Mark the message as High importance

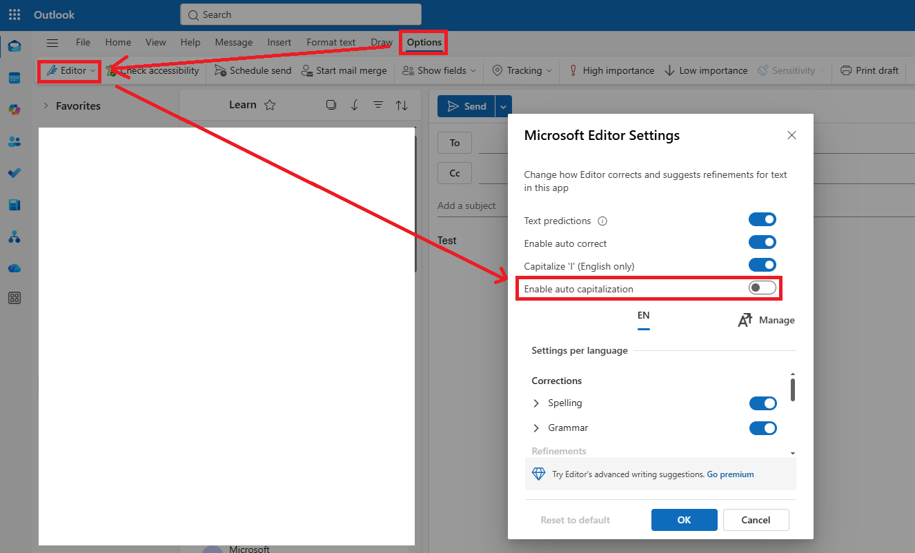[x=611, y=70]
